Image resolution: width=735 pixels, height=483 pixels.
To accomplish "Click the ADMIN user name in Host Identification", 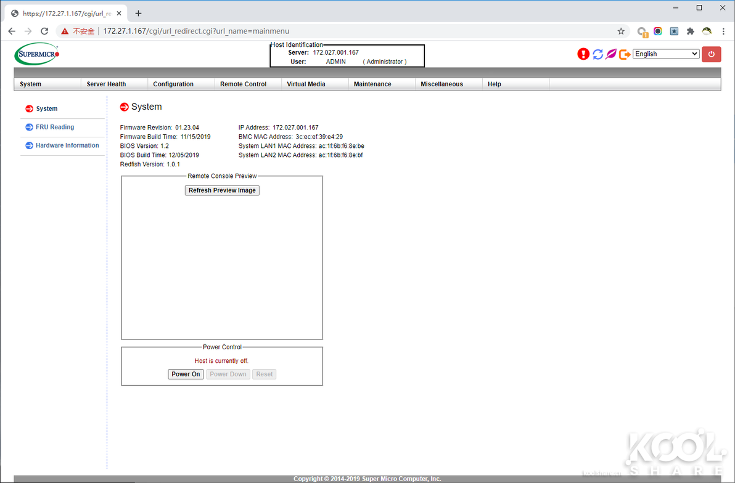I will click(x=335, y=62).
